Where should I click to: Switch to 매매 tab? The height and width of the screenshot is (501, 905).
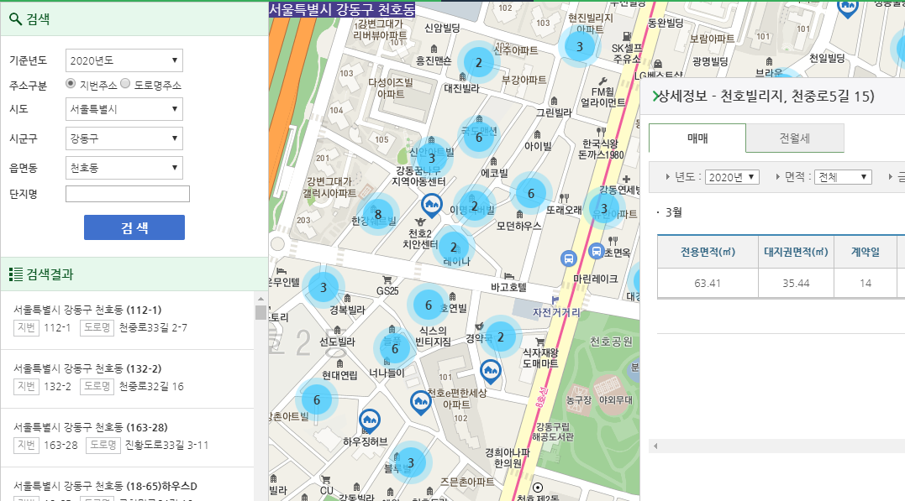(x=697, y=138)
